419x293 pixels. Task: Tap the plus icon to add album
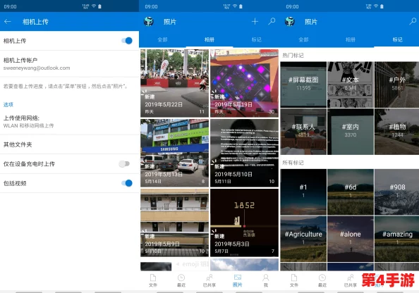click(255, 21)
